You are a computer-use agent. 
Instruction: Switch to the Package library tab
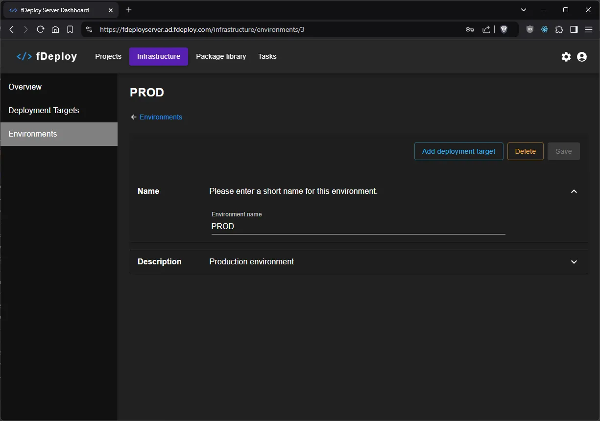pyautogui.click(x=221, y=56)
